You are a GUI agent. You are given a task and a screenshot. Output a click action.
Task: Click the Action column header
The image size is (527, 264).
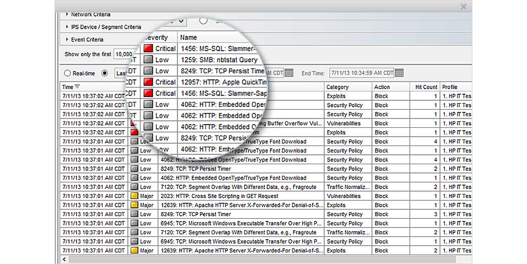coord(382,87)
